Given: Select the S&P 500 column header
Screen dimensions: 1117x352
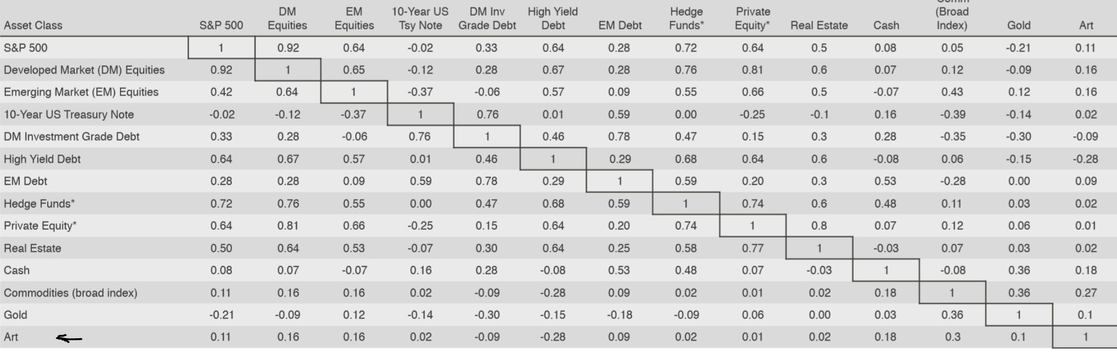Looking at the screenshot, I should (221, 26).
